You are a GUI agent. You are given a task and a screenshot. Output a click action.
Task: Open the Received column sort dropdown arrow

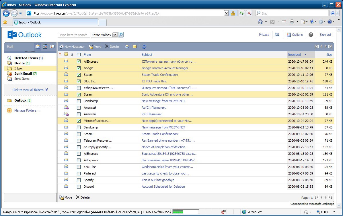point(305,55)
